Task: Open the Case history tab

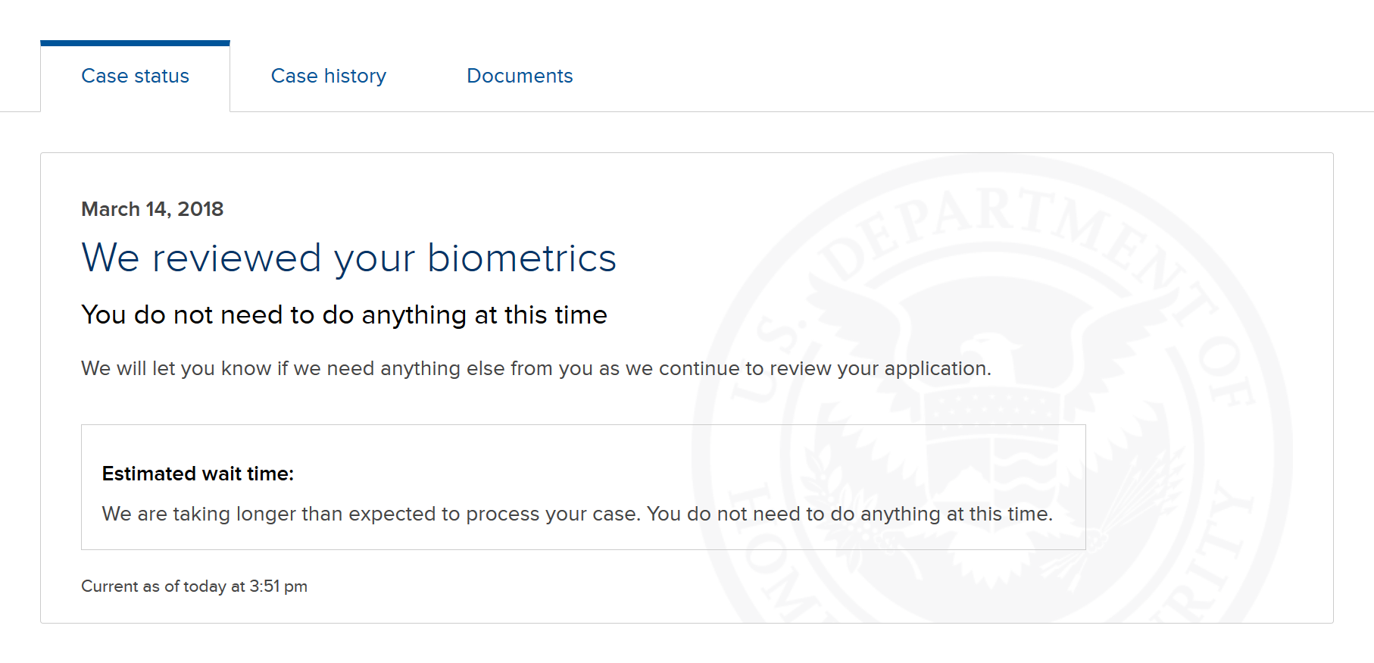Action: click(329, 76)
